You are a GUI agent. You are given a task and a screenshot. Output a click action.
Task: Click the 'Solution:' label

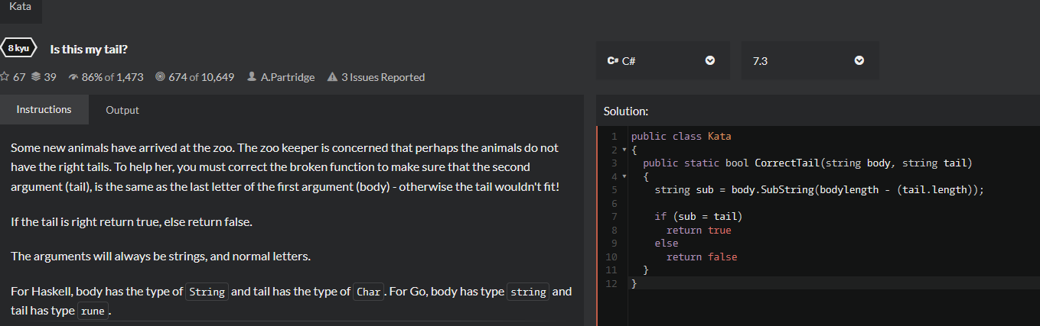pos(626,111)
